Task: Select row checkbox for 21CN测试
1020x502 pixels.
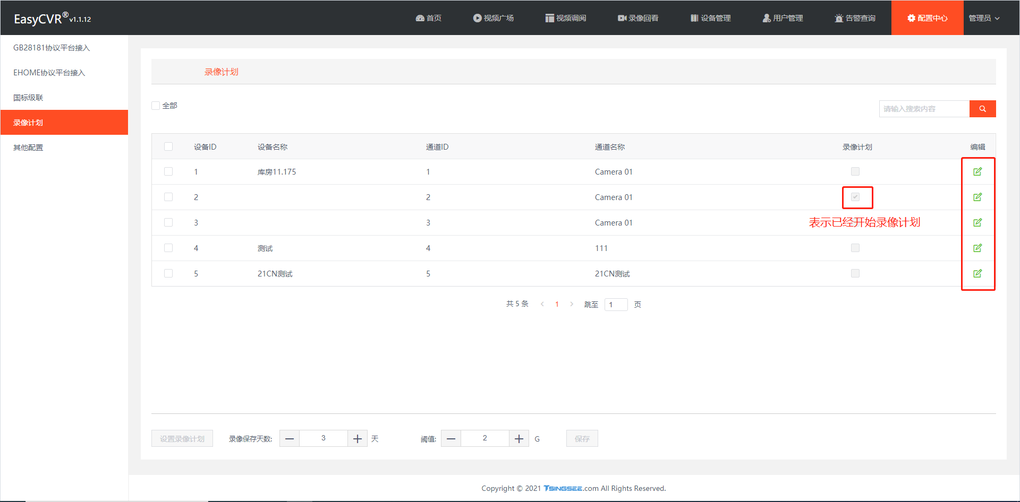Action: (168, 273)
